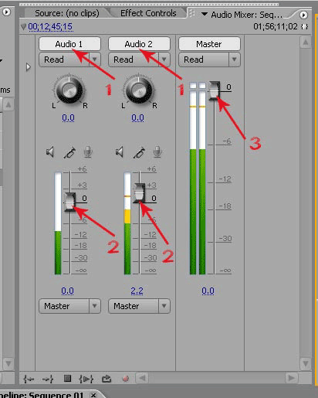Click the Audio 2 pan balance knob
This screenshot has height=398, width=318.
(139, 90)
